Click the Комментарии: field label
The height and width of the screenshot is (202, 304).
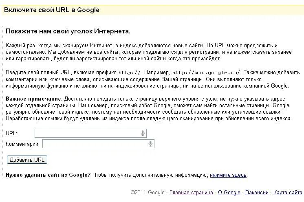pos(22,144)
